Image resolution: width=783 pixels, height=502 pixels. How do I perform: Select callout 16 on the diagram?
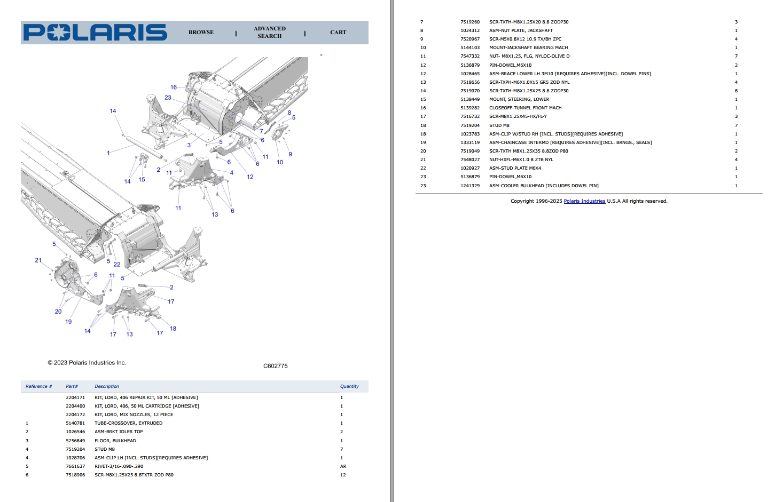[174, 87]
